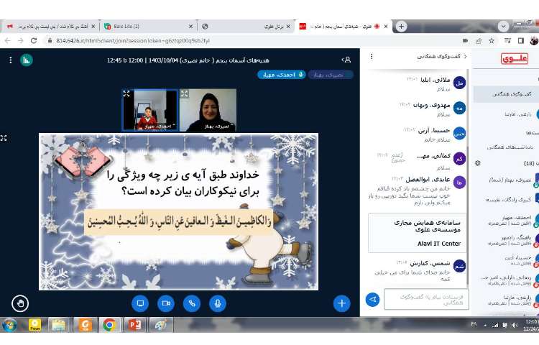Send the chat message with paper-plane button
The width and height of the screenshot is (539, 345).
(372, 299)
